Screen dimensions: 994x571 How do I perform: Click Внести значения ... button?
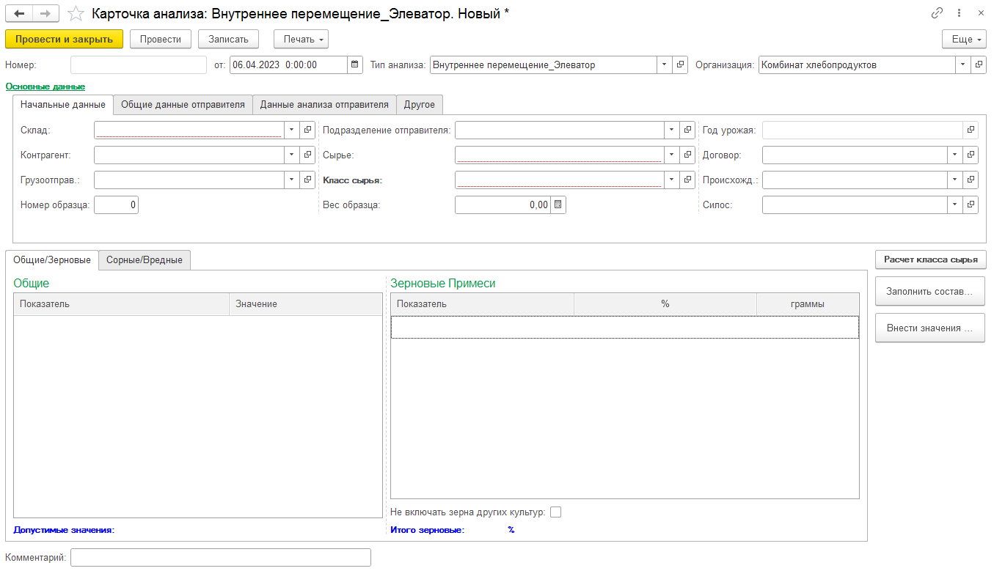930,328
